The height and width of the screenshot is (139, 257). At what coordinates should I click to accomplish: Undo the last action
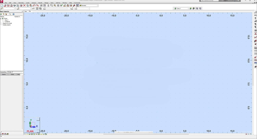coord(34,6)
